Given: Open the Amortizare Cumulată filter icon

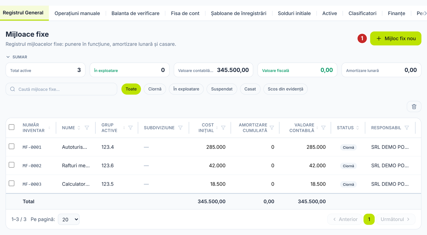Looking at the screenshot, I should pos(272,128).
